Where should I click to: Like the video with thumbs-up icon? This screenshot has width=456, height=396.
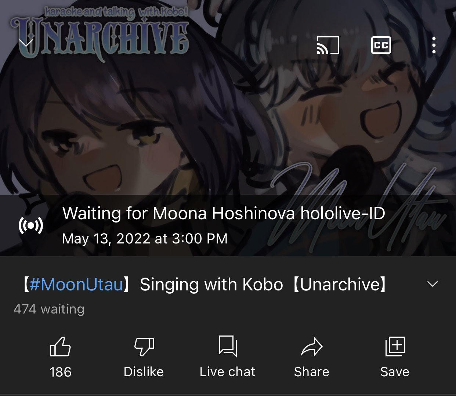coord(60,346)
